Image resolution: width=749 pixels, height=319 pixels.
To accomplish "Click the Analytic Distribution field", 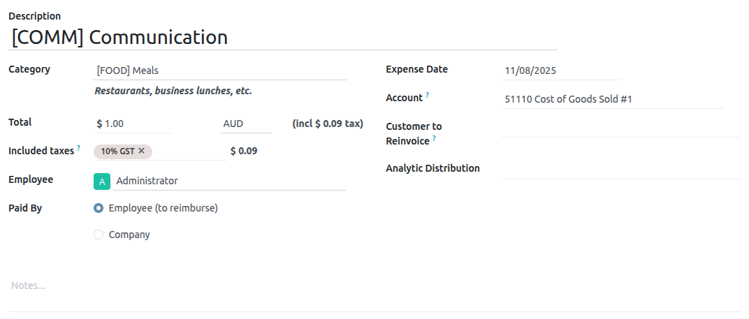I will tap(620, 169).
